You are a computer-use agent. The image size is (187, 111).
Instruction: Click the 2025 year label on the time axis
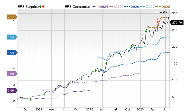point(90,109)
